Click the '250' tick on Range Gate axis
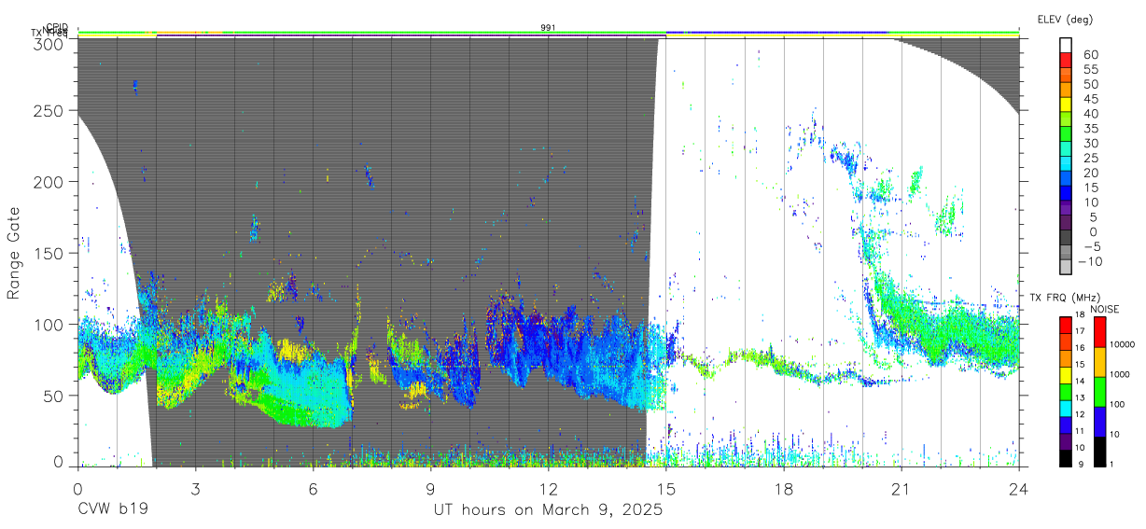1146x529 pixels. 49,111
